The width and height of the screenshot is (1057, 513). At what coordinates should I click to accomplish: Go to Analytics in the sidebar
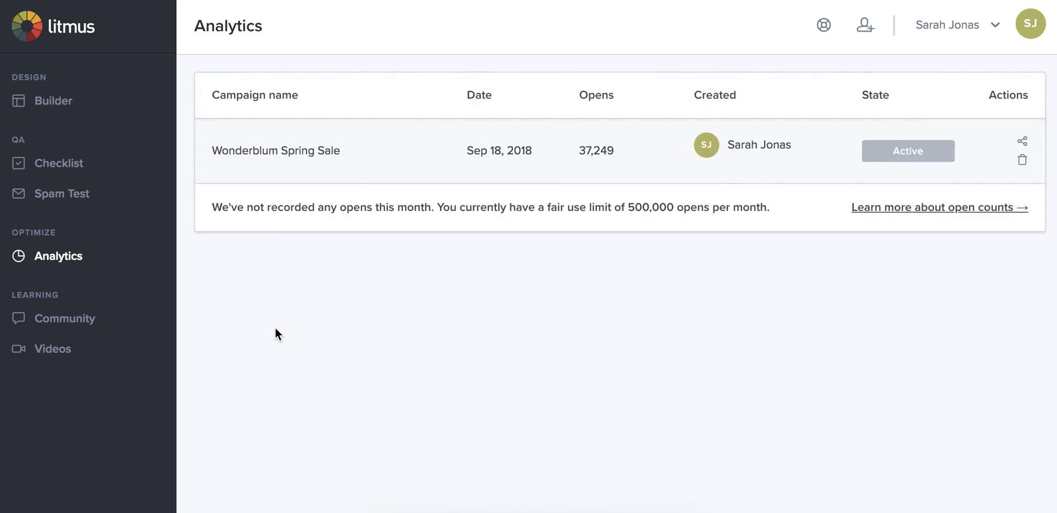[x=58, y=256]
